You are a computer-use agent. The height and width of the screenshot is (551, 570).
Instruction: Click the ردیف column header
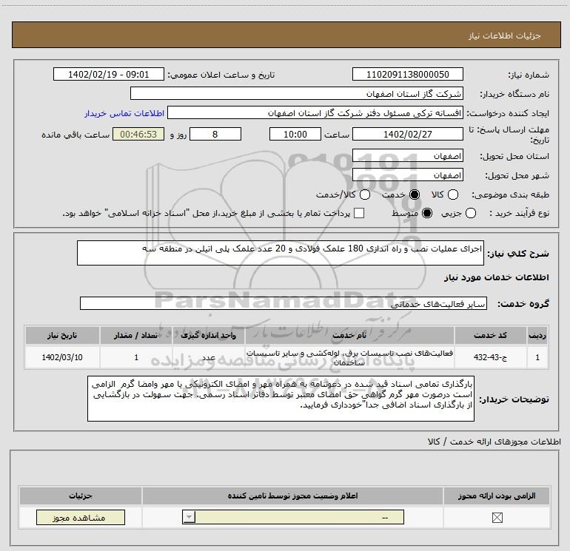(x=537, y=335)
